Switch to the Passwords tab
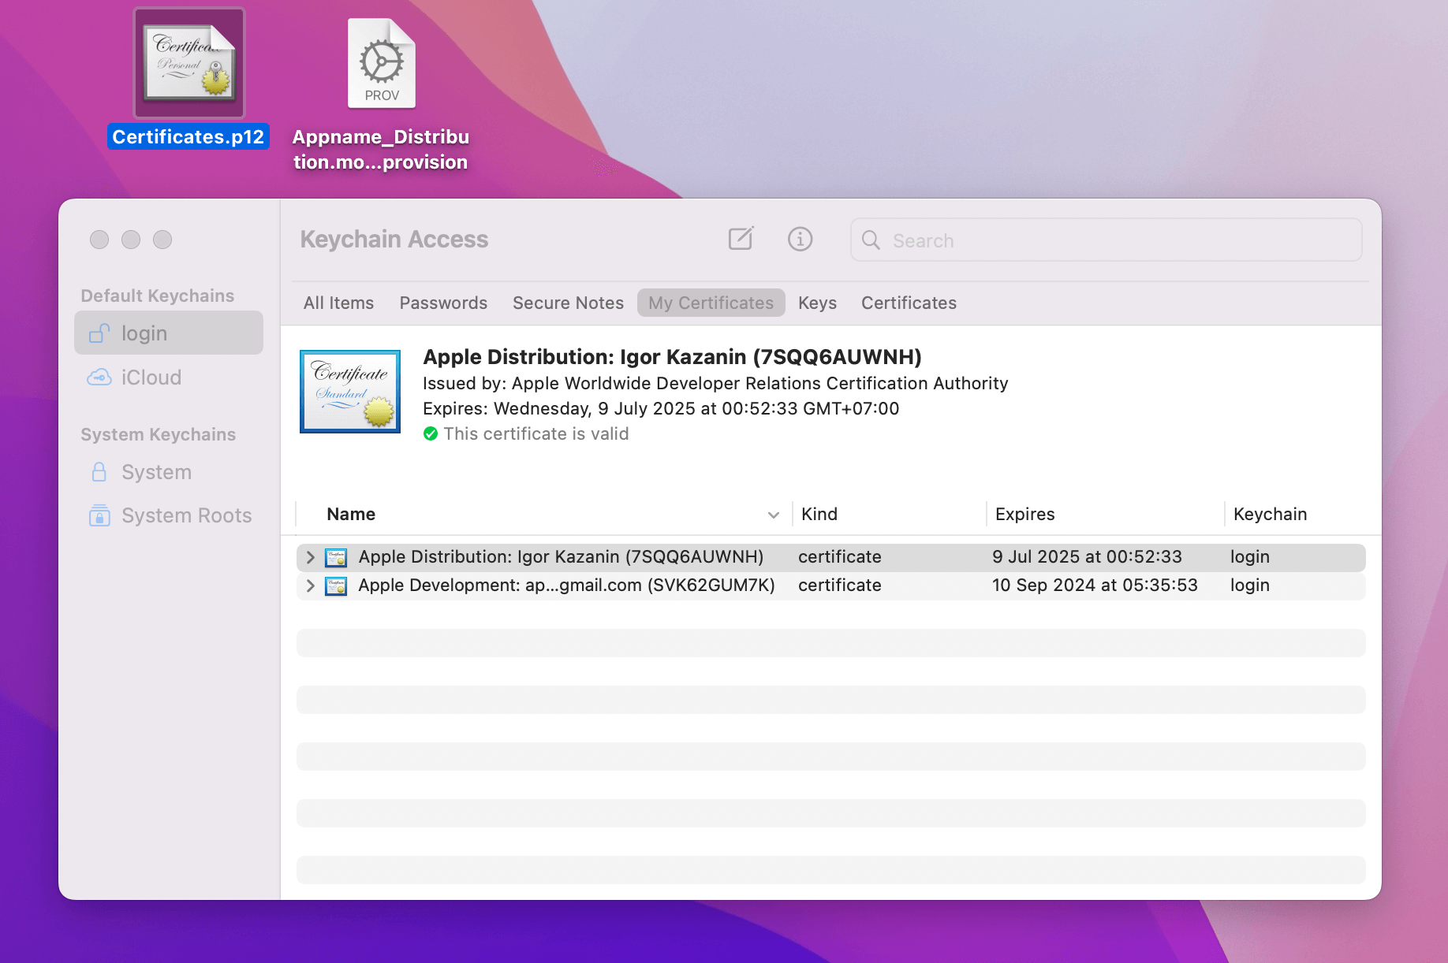 pyautogui.click(x=443, y=303)
